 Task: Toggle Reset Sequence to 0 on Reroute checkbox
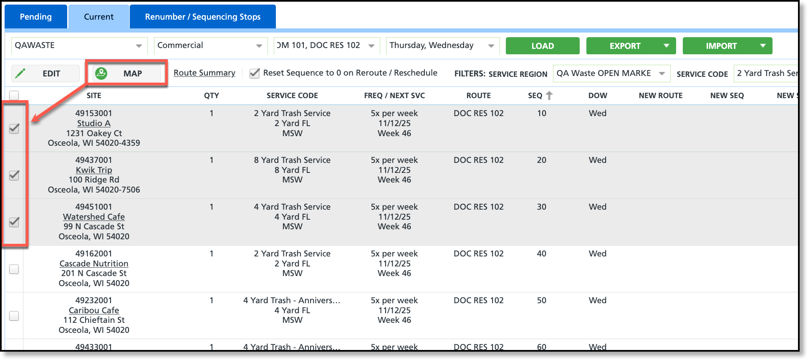tap(255, 73)
